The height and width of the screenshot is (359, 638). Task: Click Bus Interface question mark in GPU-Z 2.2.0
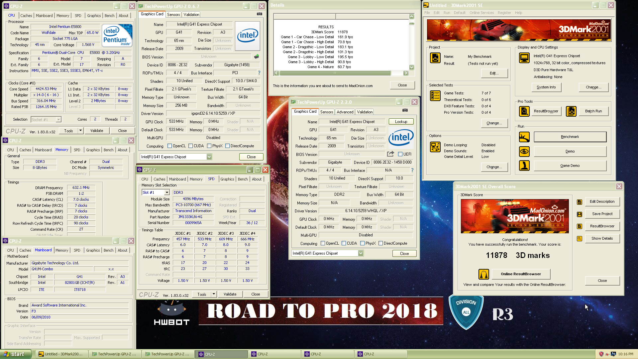(x=412, y=170)
